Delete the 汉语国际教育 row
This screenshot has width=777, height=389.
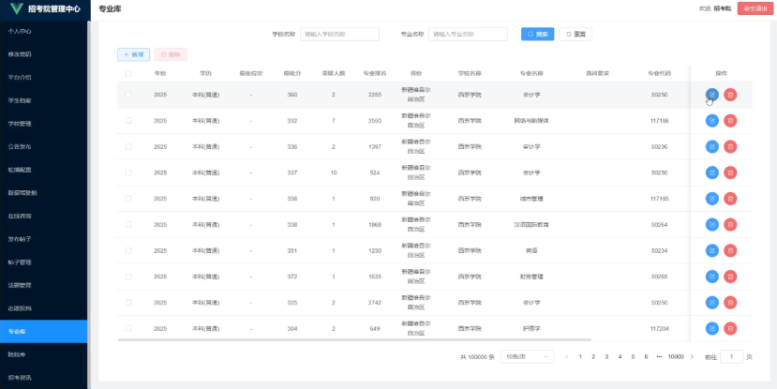[730, 224]
